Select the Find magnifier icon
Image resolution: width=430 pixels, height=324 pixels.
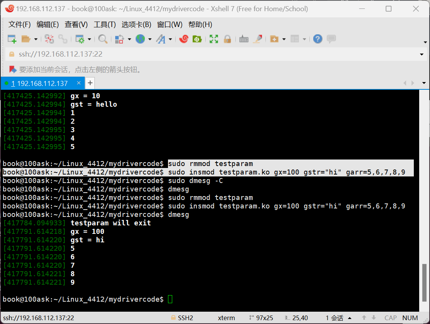tap(102, 39)
